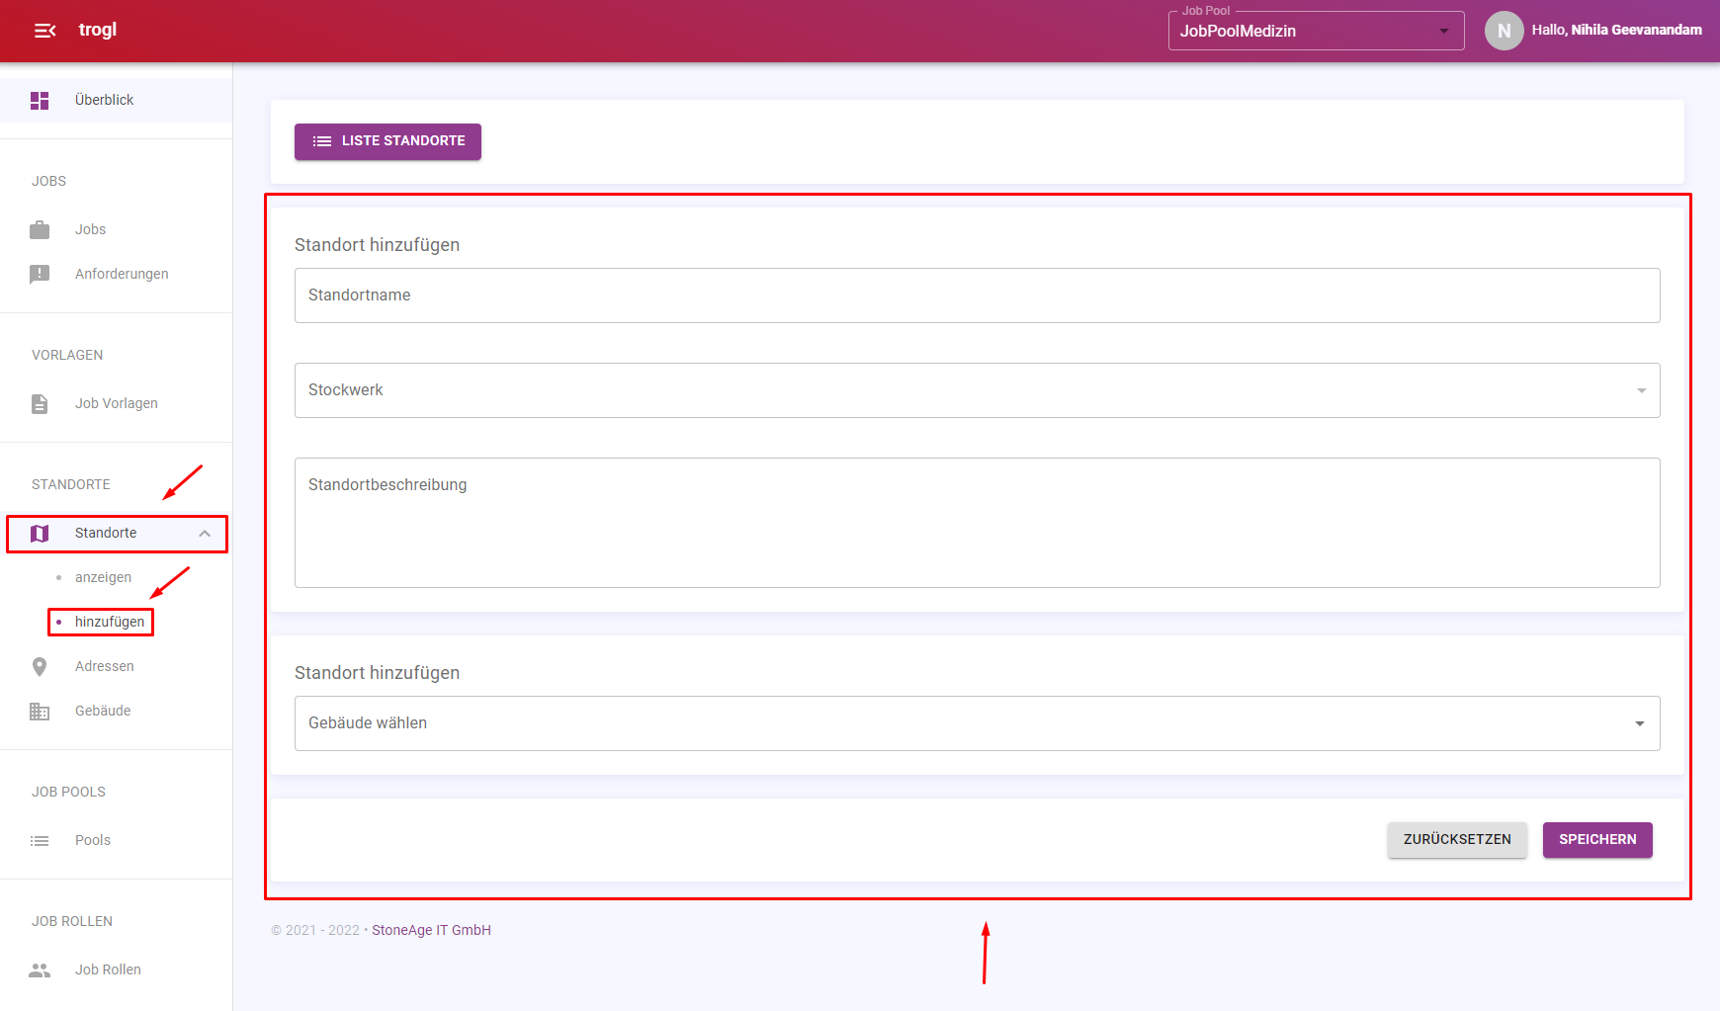Click the Adressen location pin icon

(x=40, y=667)
